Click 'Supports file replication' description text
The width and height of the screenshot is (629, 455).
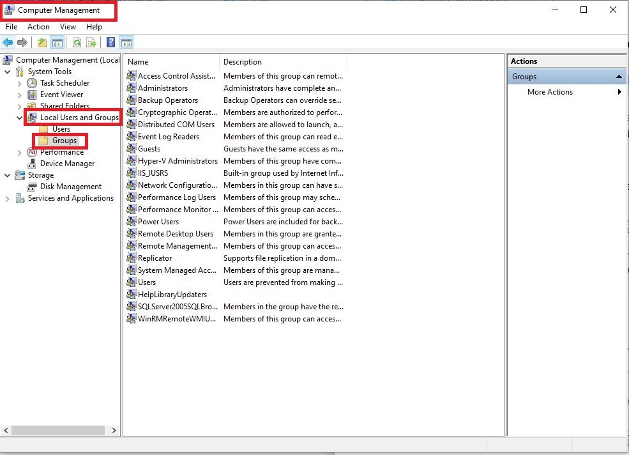pyautogui.click(x=282, y=258)
